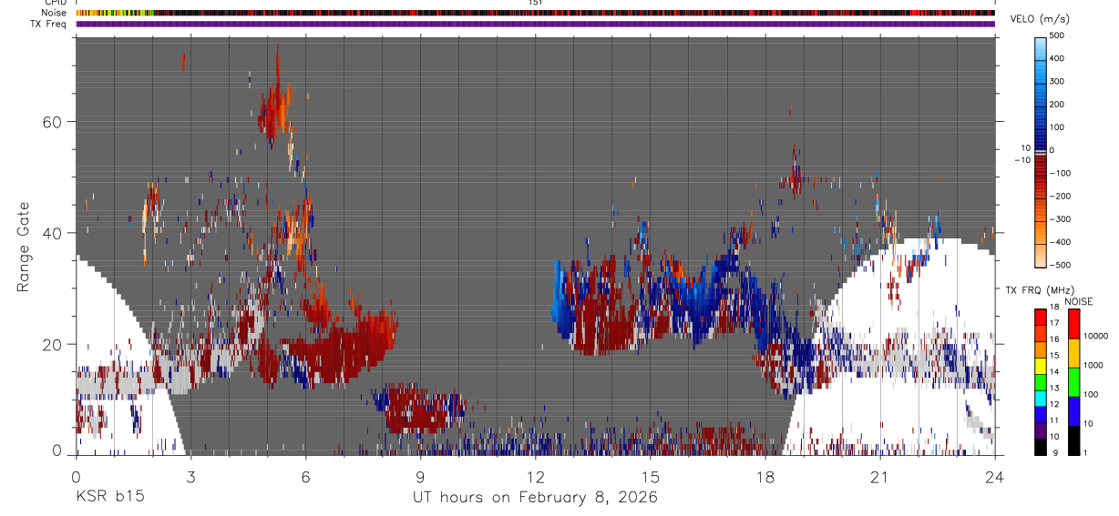
Task: Click hour 9 tick label on the time axis
Action: tap(420, 477)
